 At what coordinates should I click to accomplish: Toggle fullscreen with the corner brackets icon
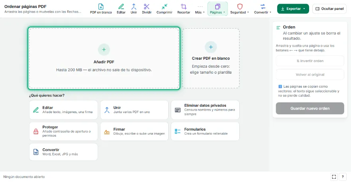click(x=334, y=177)
